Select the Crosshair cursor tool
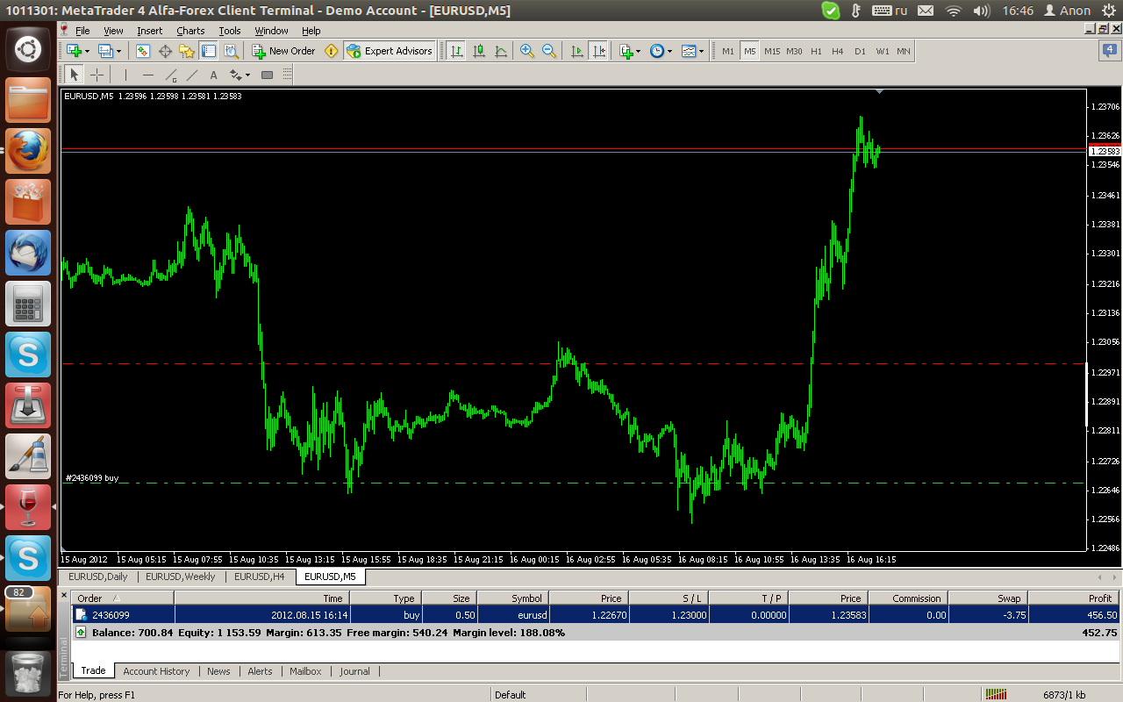The image size is (1123, 702). 97,75
